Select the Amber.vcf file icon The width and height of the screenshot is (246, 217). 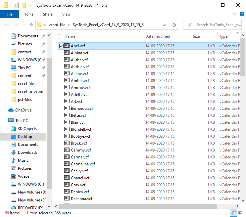(67, 80)
